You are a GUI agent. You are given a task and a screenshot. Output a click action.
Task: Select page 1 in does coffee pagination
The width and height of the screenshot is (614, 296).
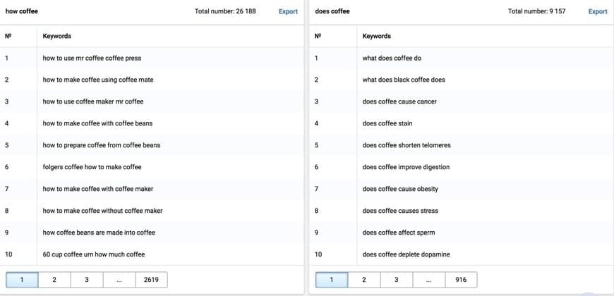pos(332,280)
